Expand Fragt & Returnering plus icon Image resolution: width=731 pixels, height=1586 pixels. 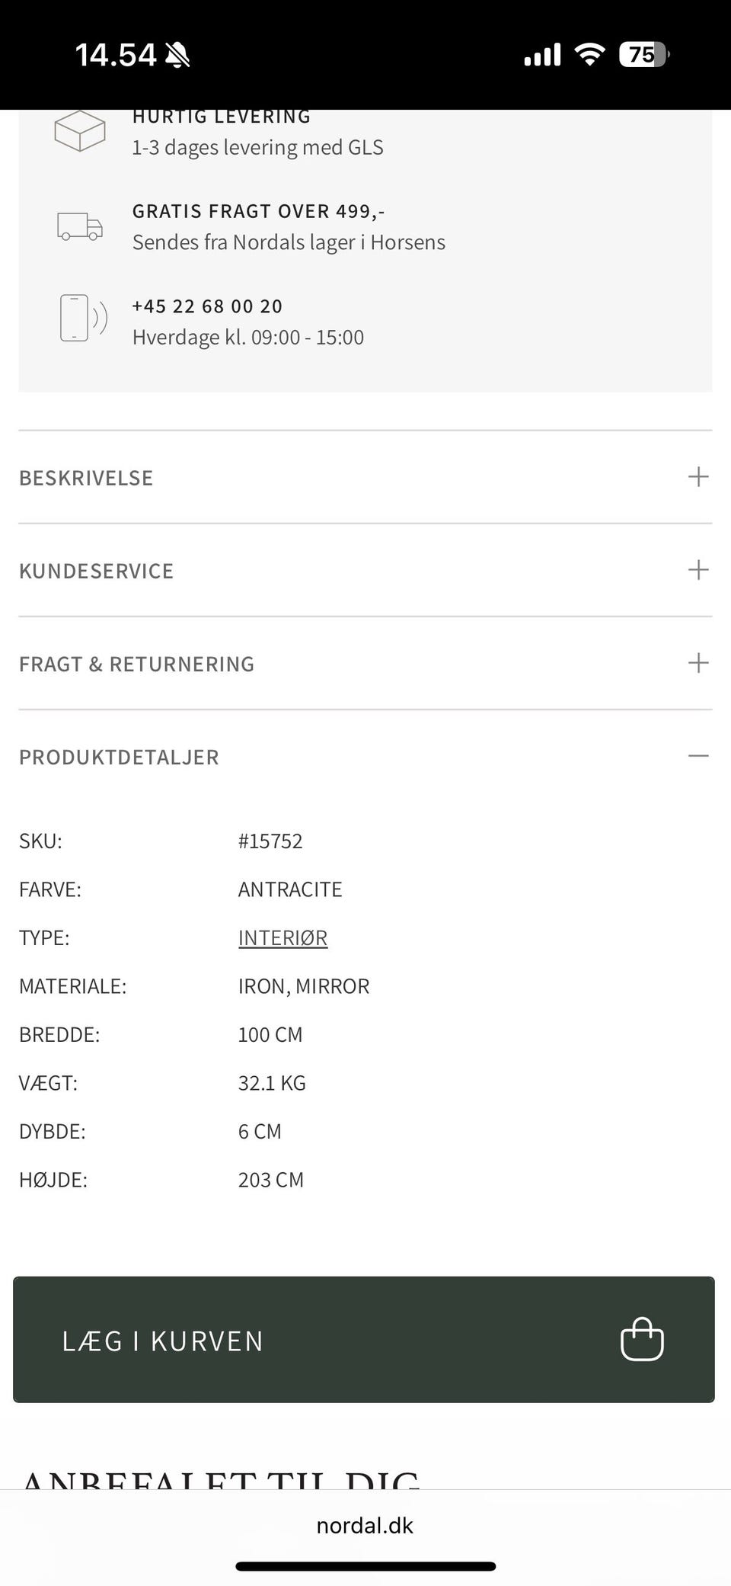(x=698, y=663)
